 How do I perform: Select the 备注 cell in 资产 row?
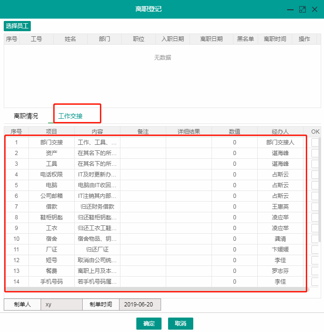[x=143, y=153]
